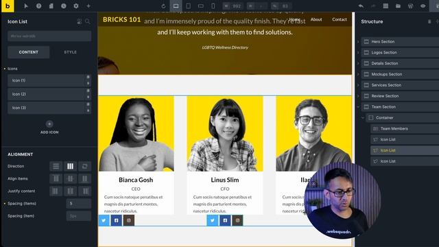
Task: Expand the Review Section in Structure
Action: (358, 96)
